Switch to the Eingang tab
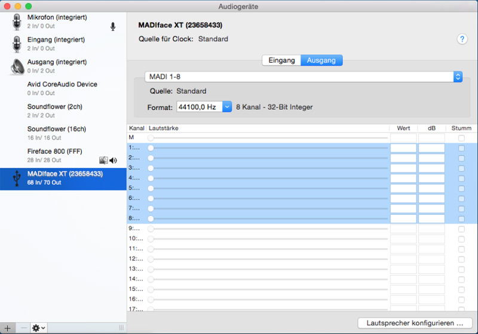The image size is (478, 334). click(281, 60)
